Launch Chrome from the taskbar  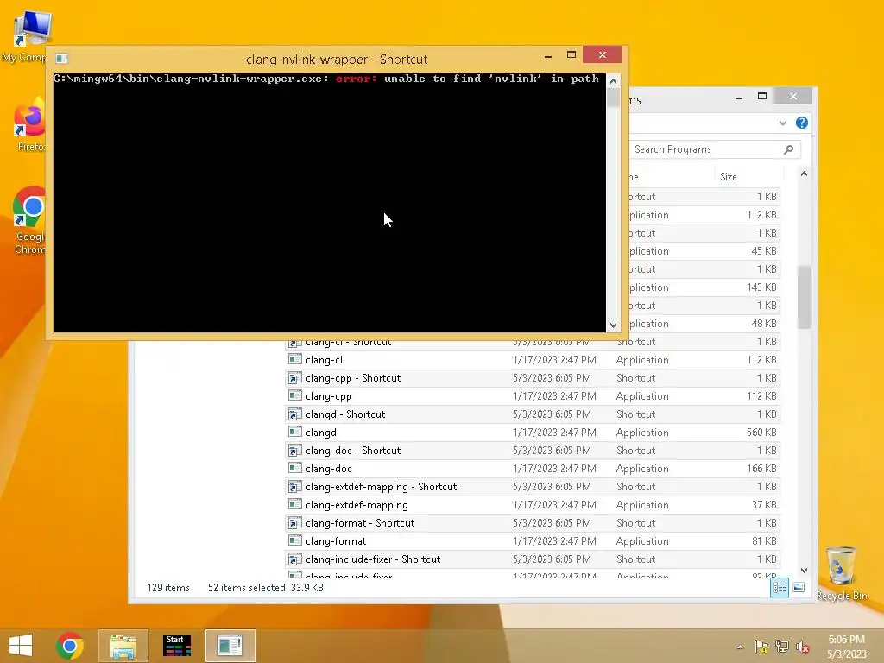point(70,646)
